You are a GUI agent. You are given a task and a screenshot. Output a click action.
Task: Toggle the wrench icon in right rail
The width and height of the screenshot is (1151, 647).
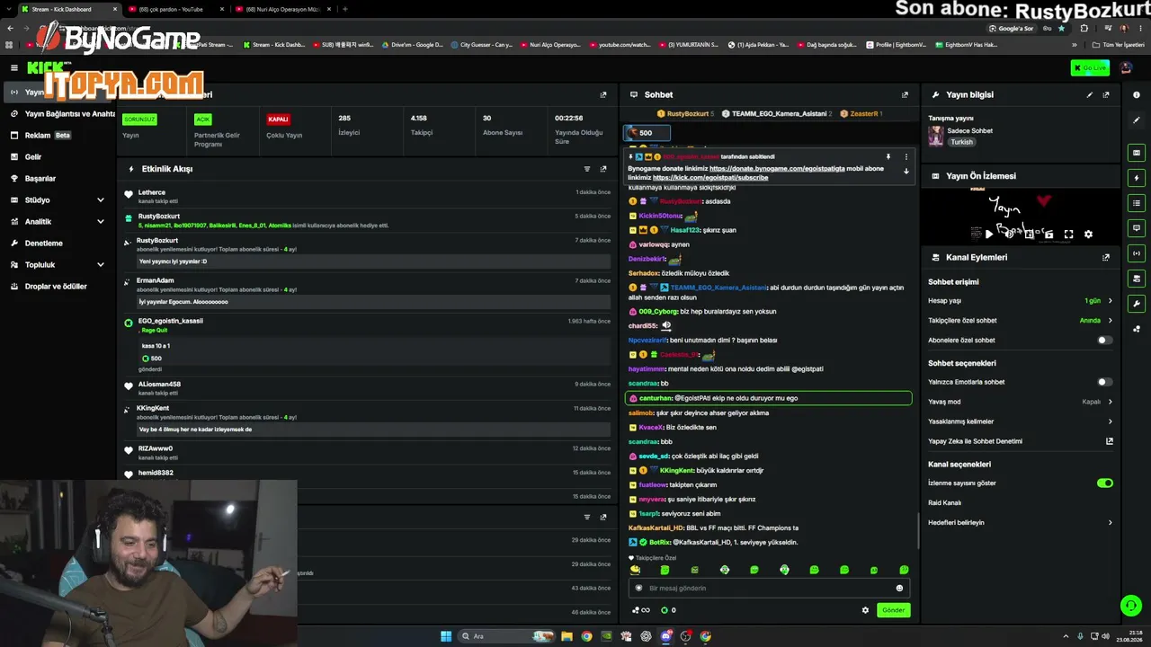coord(1138,304)
